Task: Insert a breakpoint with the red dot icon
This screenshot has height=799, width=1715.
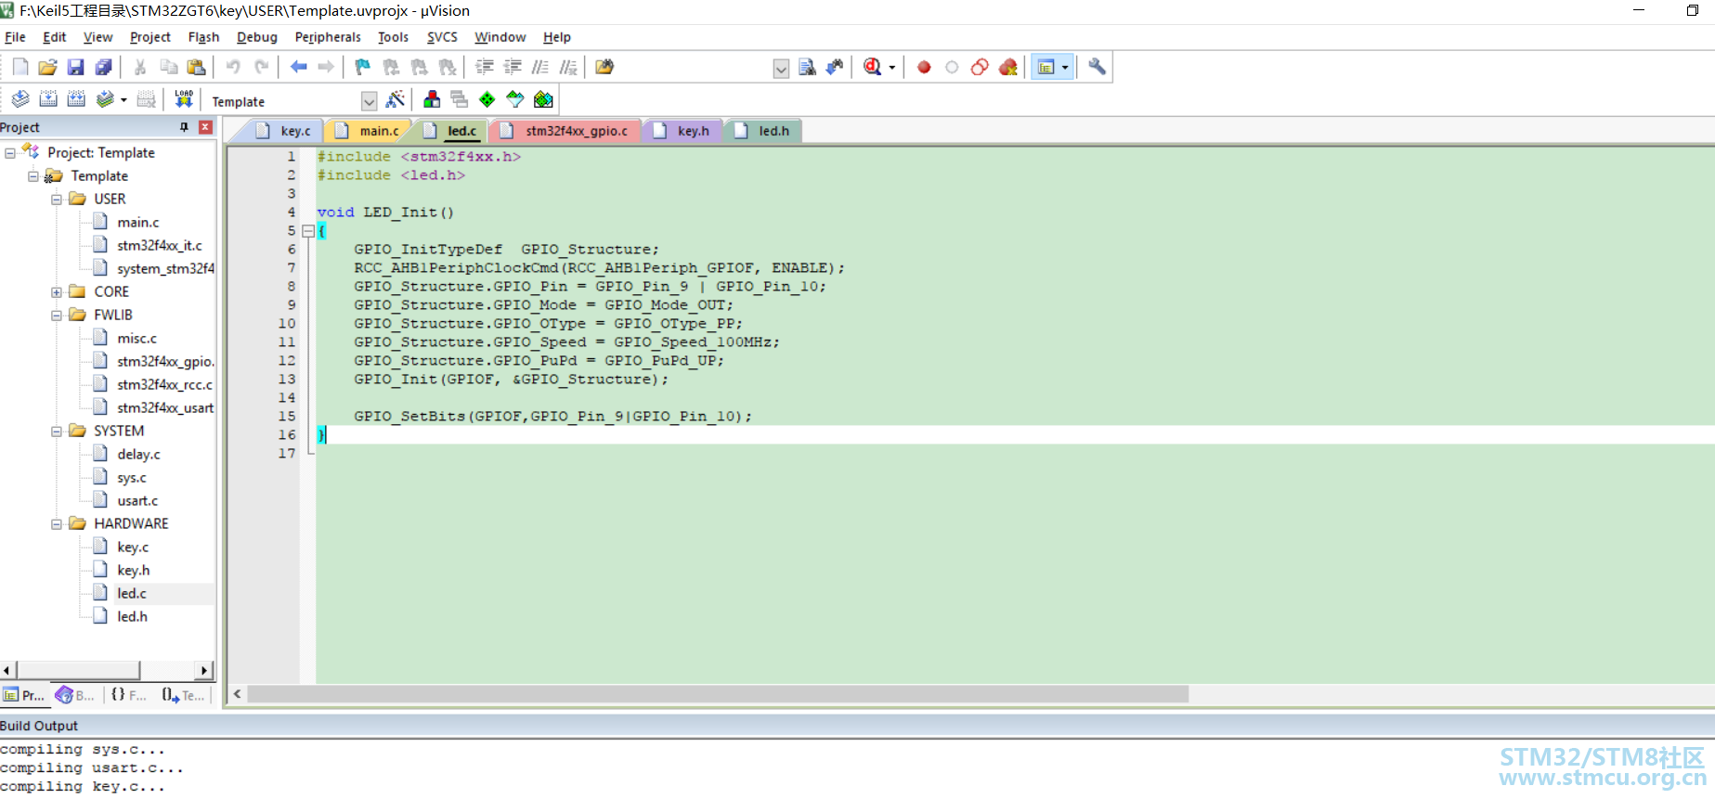Action: (924, 67)
